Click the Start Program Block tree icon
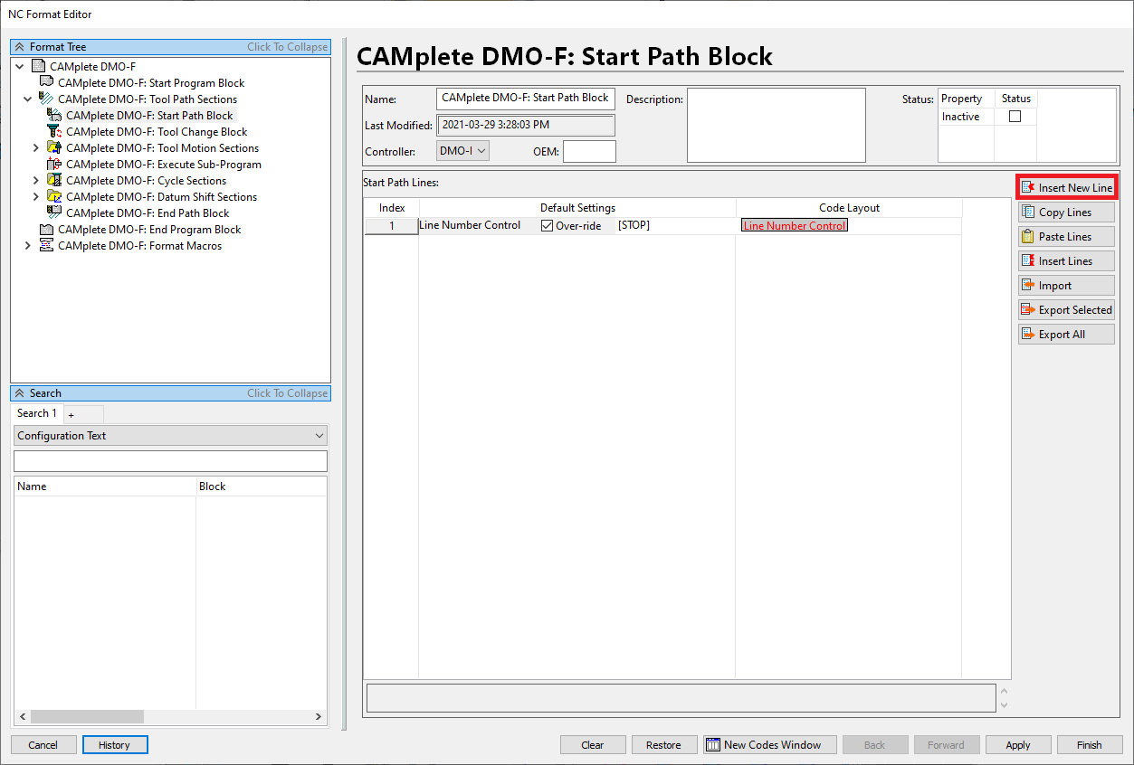 tap(46, 82)
